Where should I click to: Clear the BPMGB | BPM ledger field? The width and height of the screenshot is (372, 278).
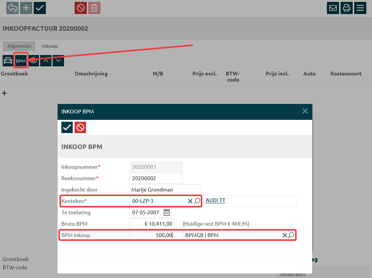pos(284,236)
